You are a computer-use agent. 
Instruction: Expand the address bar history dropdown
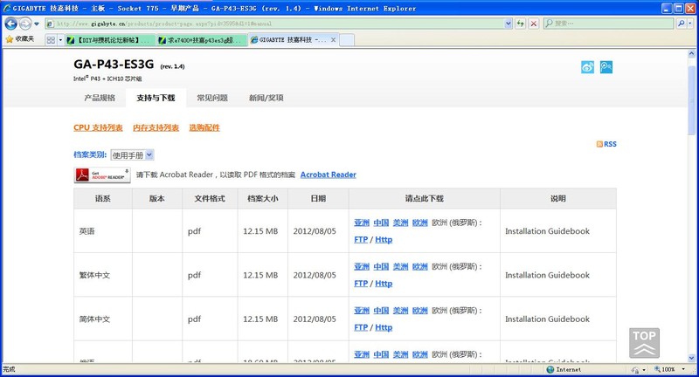coord(509,24)
